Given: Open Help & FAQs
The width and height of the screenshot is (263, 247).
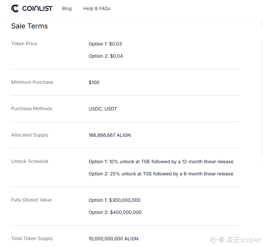Looking at the screenshot, I should tap(97, 8).
